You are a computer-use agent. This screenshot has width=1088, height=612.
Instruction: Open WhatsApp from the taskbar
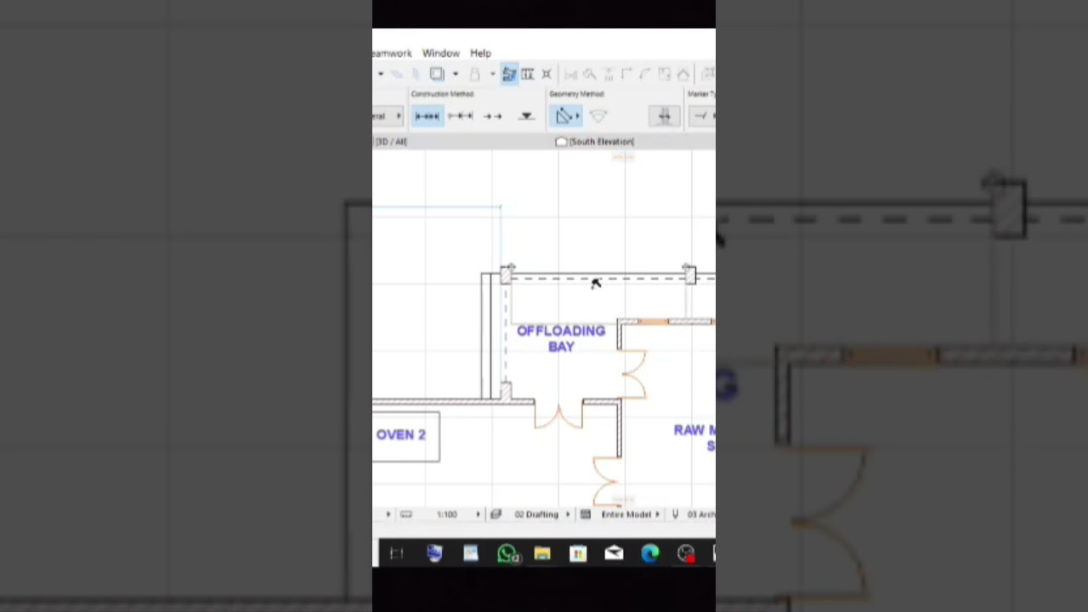pos(507,554)
